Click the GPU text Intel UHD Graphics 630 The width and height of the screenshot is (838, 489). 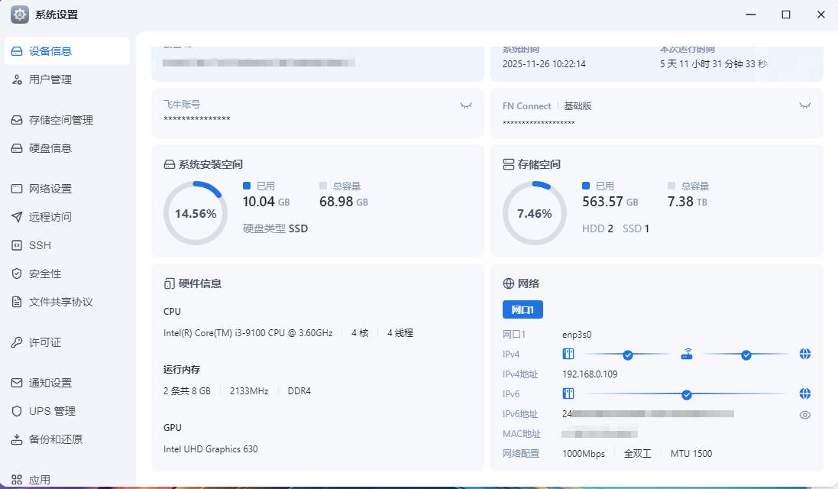(x=211, y=449)
